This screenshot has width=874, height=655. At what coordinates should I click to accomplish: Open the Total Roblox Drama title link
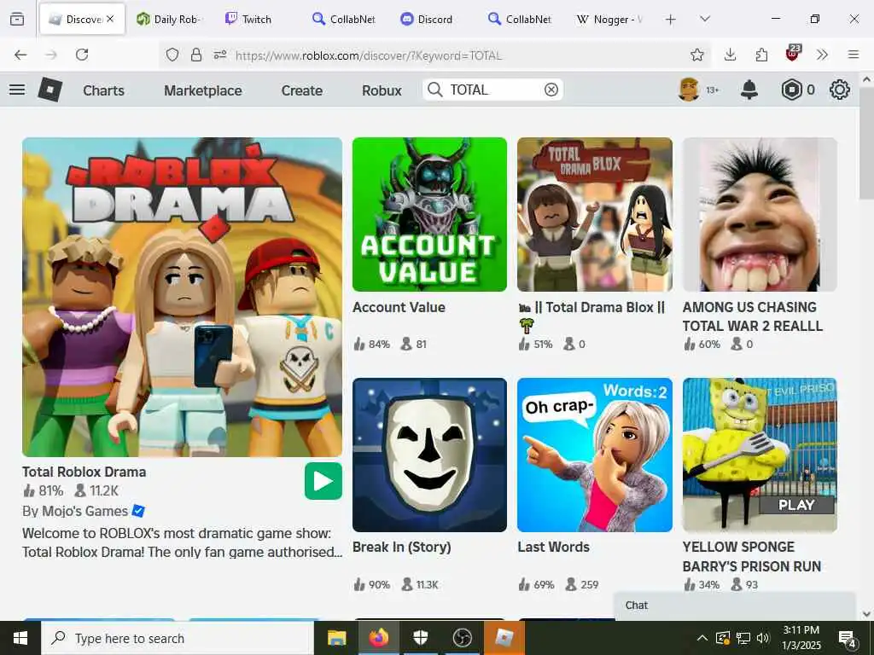coord(84,472)
